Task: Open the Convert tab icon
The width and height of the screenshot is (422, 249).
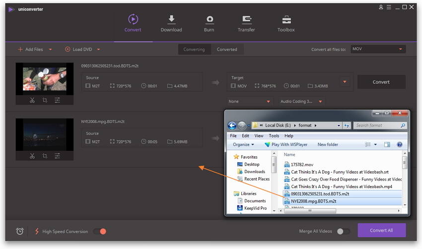Action: (133, 19)
